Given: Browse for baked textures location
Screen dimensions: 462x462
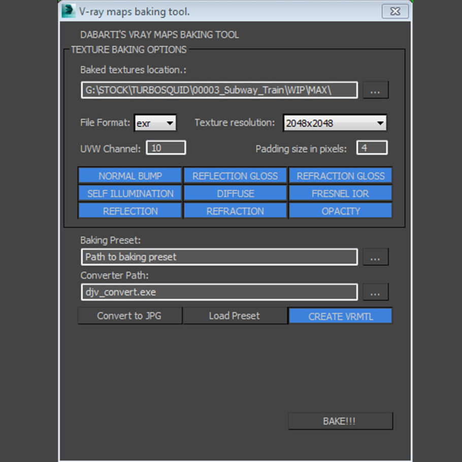Looking at the screenshot, I should 375,90.
